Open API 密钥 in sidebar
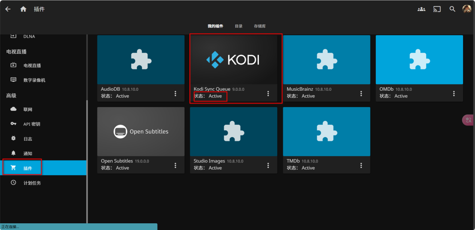Screen dimensions: 475x230 pos(31,124)
